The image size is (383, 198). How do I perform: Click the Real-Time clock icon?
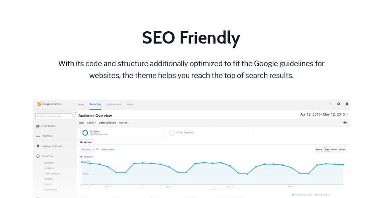pos(38,156)
